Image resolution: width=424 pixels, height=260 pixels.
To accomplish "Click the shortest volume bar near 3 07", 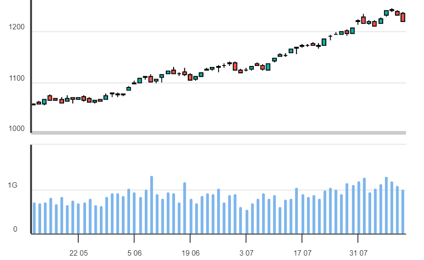I will coord(247,222).
